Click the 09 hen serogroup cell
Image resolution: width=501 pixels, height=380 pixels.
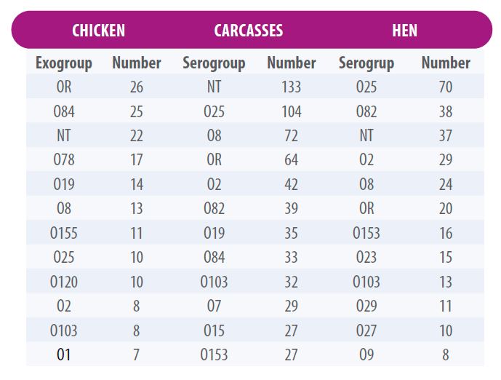tap(366, 355)
